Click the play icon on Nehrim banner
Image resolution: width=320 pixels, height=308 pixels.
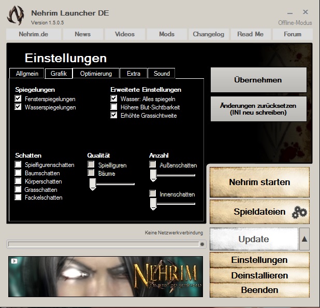coord(14,261)
